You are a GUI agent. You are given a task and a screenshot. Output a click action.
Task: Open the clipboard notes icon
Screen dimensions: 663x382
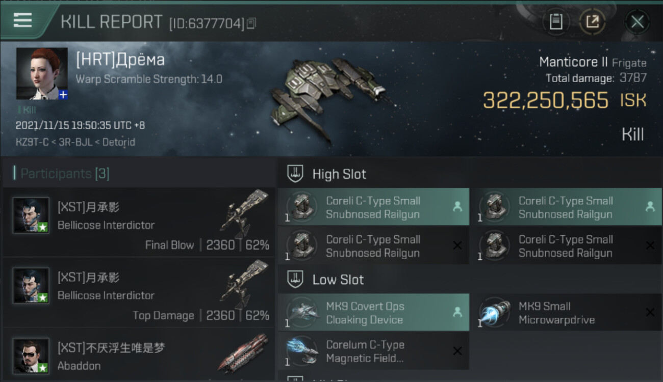555,22
